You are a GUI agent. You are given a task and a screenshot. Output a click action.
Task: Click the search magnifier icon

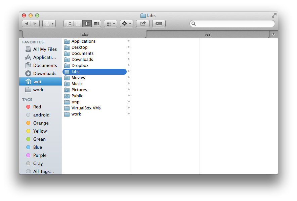[194, 24]
